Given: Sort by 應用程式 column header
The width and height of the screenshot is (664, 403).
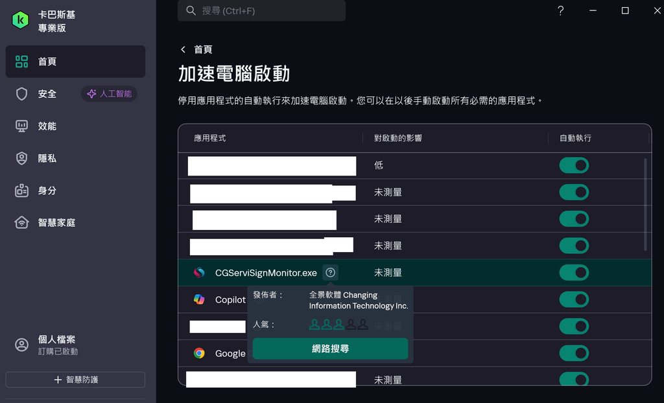Looking at the screenshot, I should (x=210, y=138).
